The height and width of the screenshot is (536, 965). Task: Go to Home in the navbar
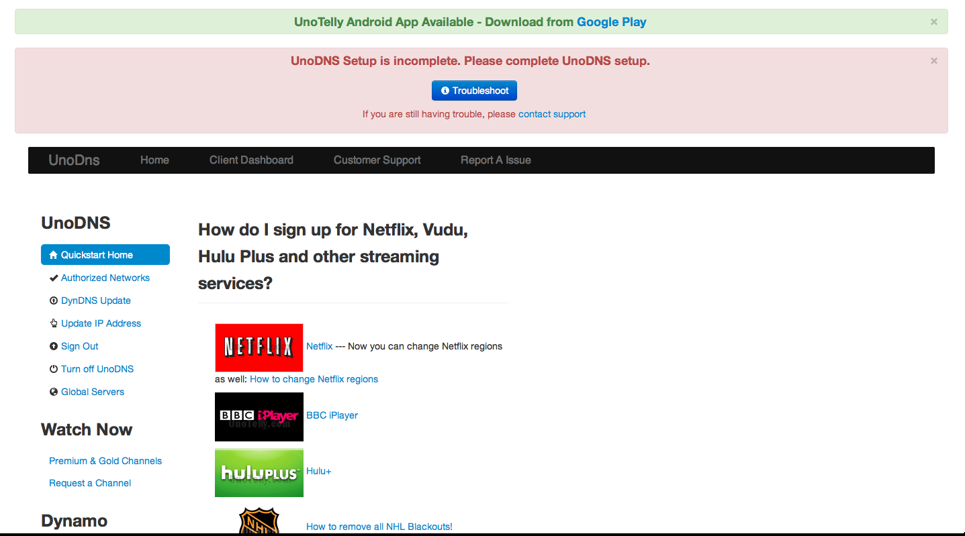coord(154,160)
